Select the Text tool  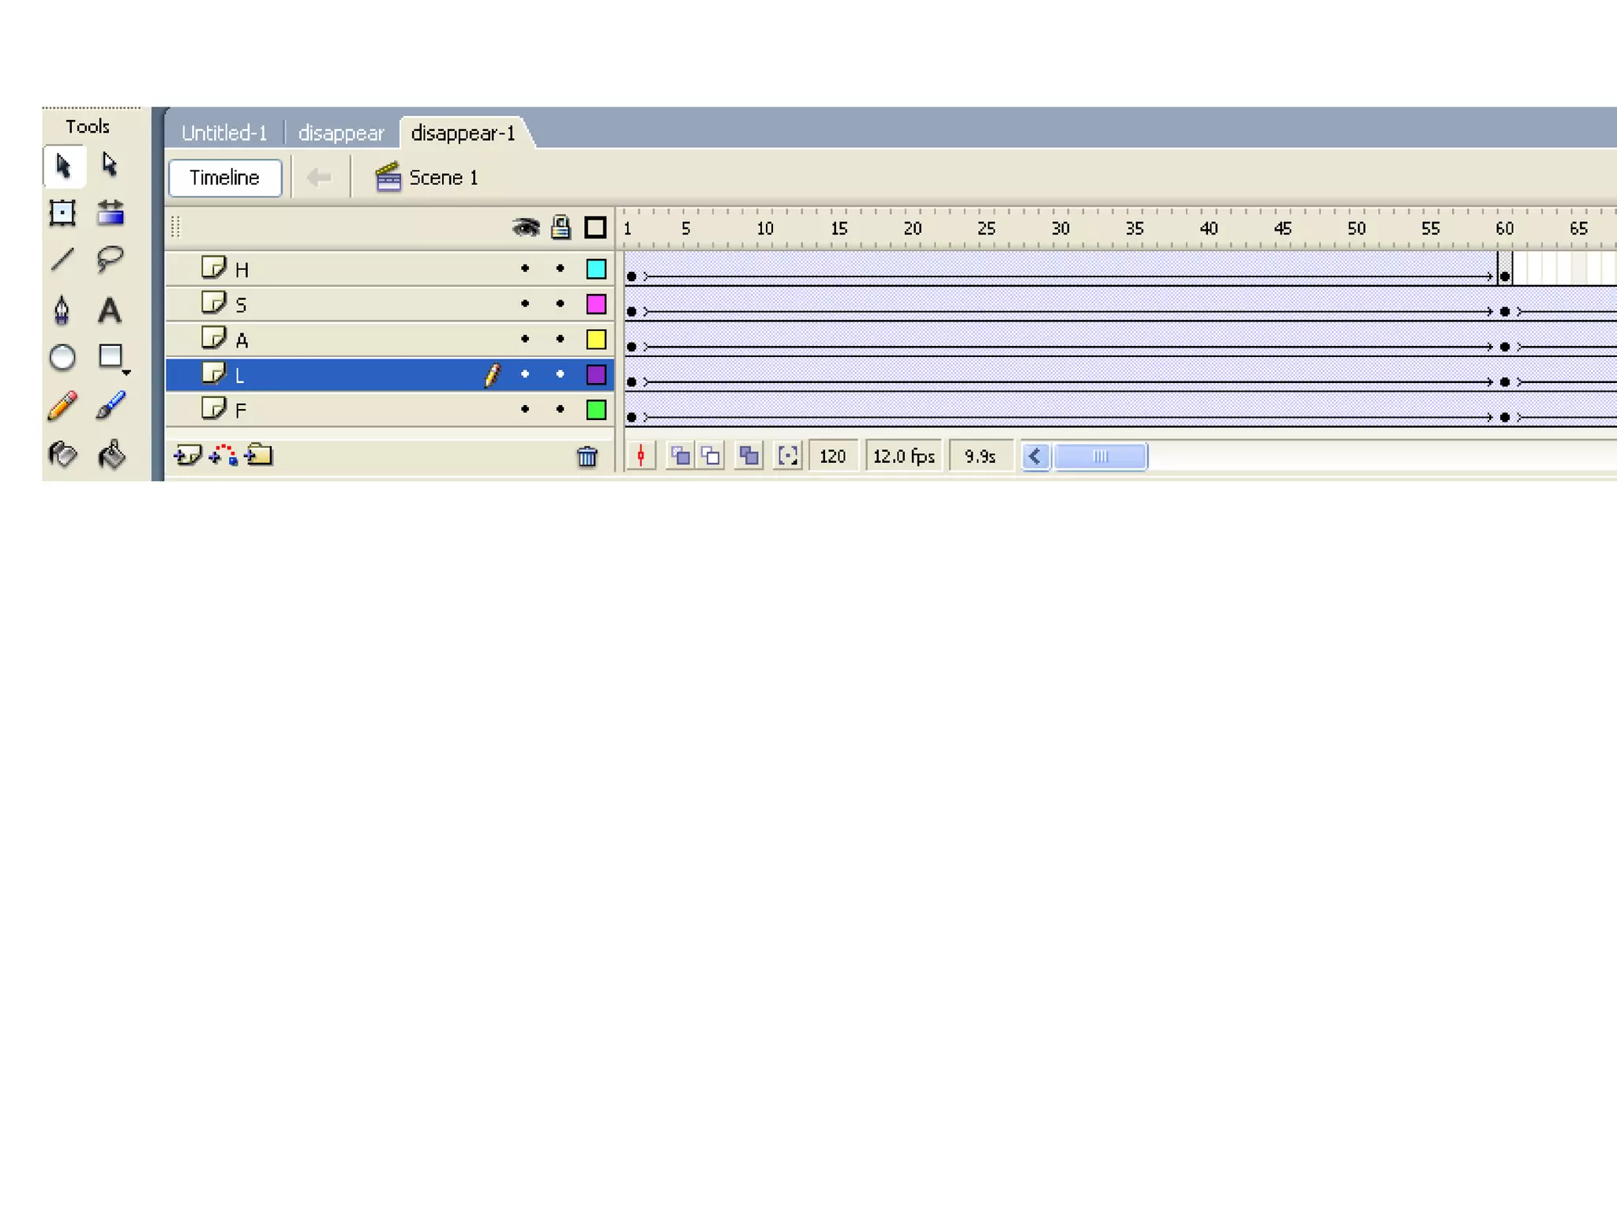tap(110, 310)
